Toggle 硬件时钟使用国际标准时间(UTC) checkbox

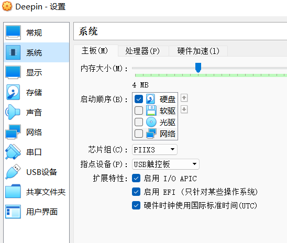click(x=136, y=205)
